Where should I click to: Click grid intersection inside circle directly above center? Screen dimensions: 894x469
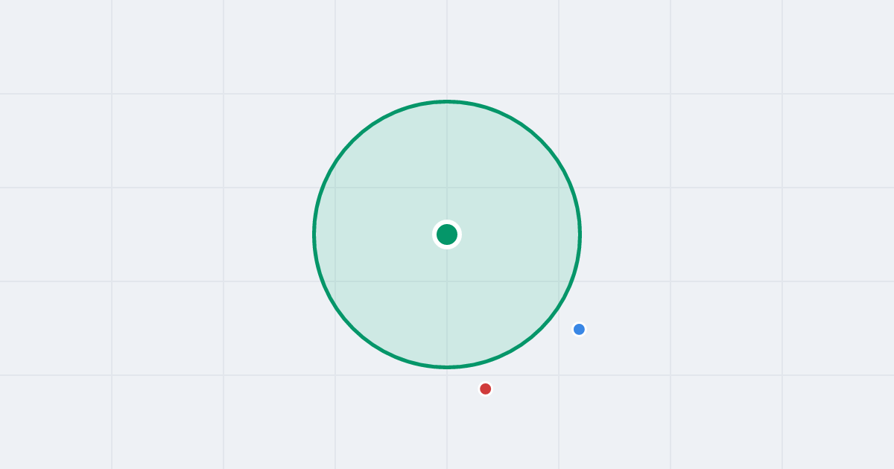447,188
